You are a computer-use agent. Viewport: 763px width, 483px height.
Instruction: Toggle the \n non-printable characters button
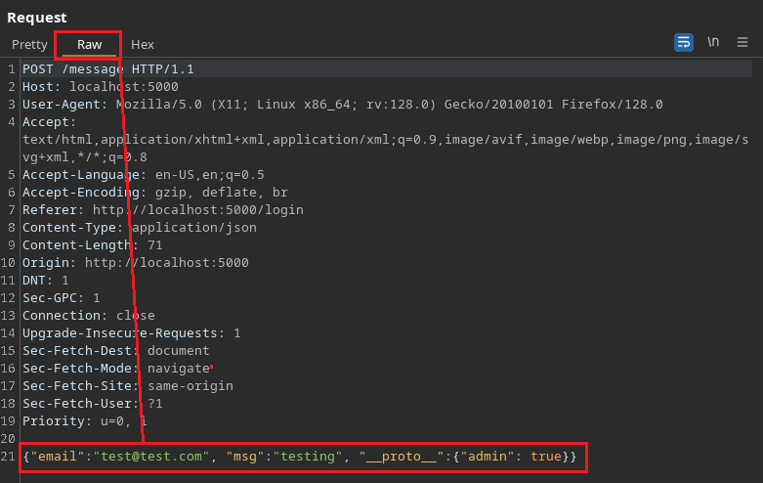click(x=713, y=43)
